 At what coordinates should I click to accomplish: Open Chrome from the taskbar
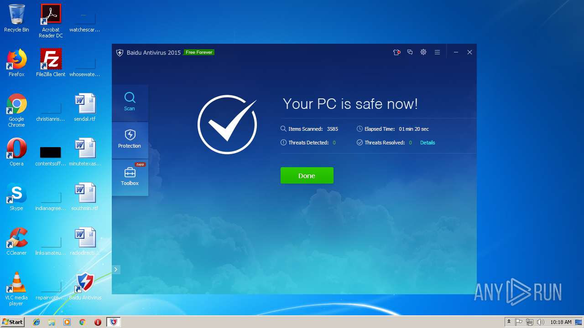click(x=83, y=322)
